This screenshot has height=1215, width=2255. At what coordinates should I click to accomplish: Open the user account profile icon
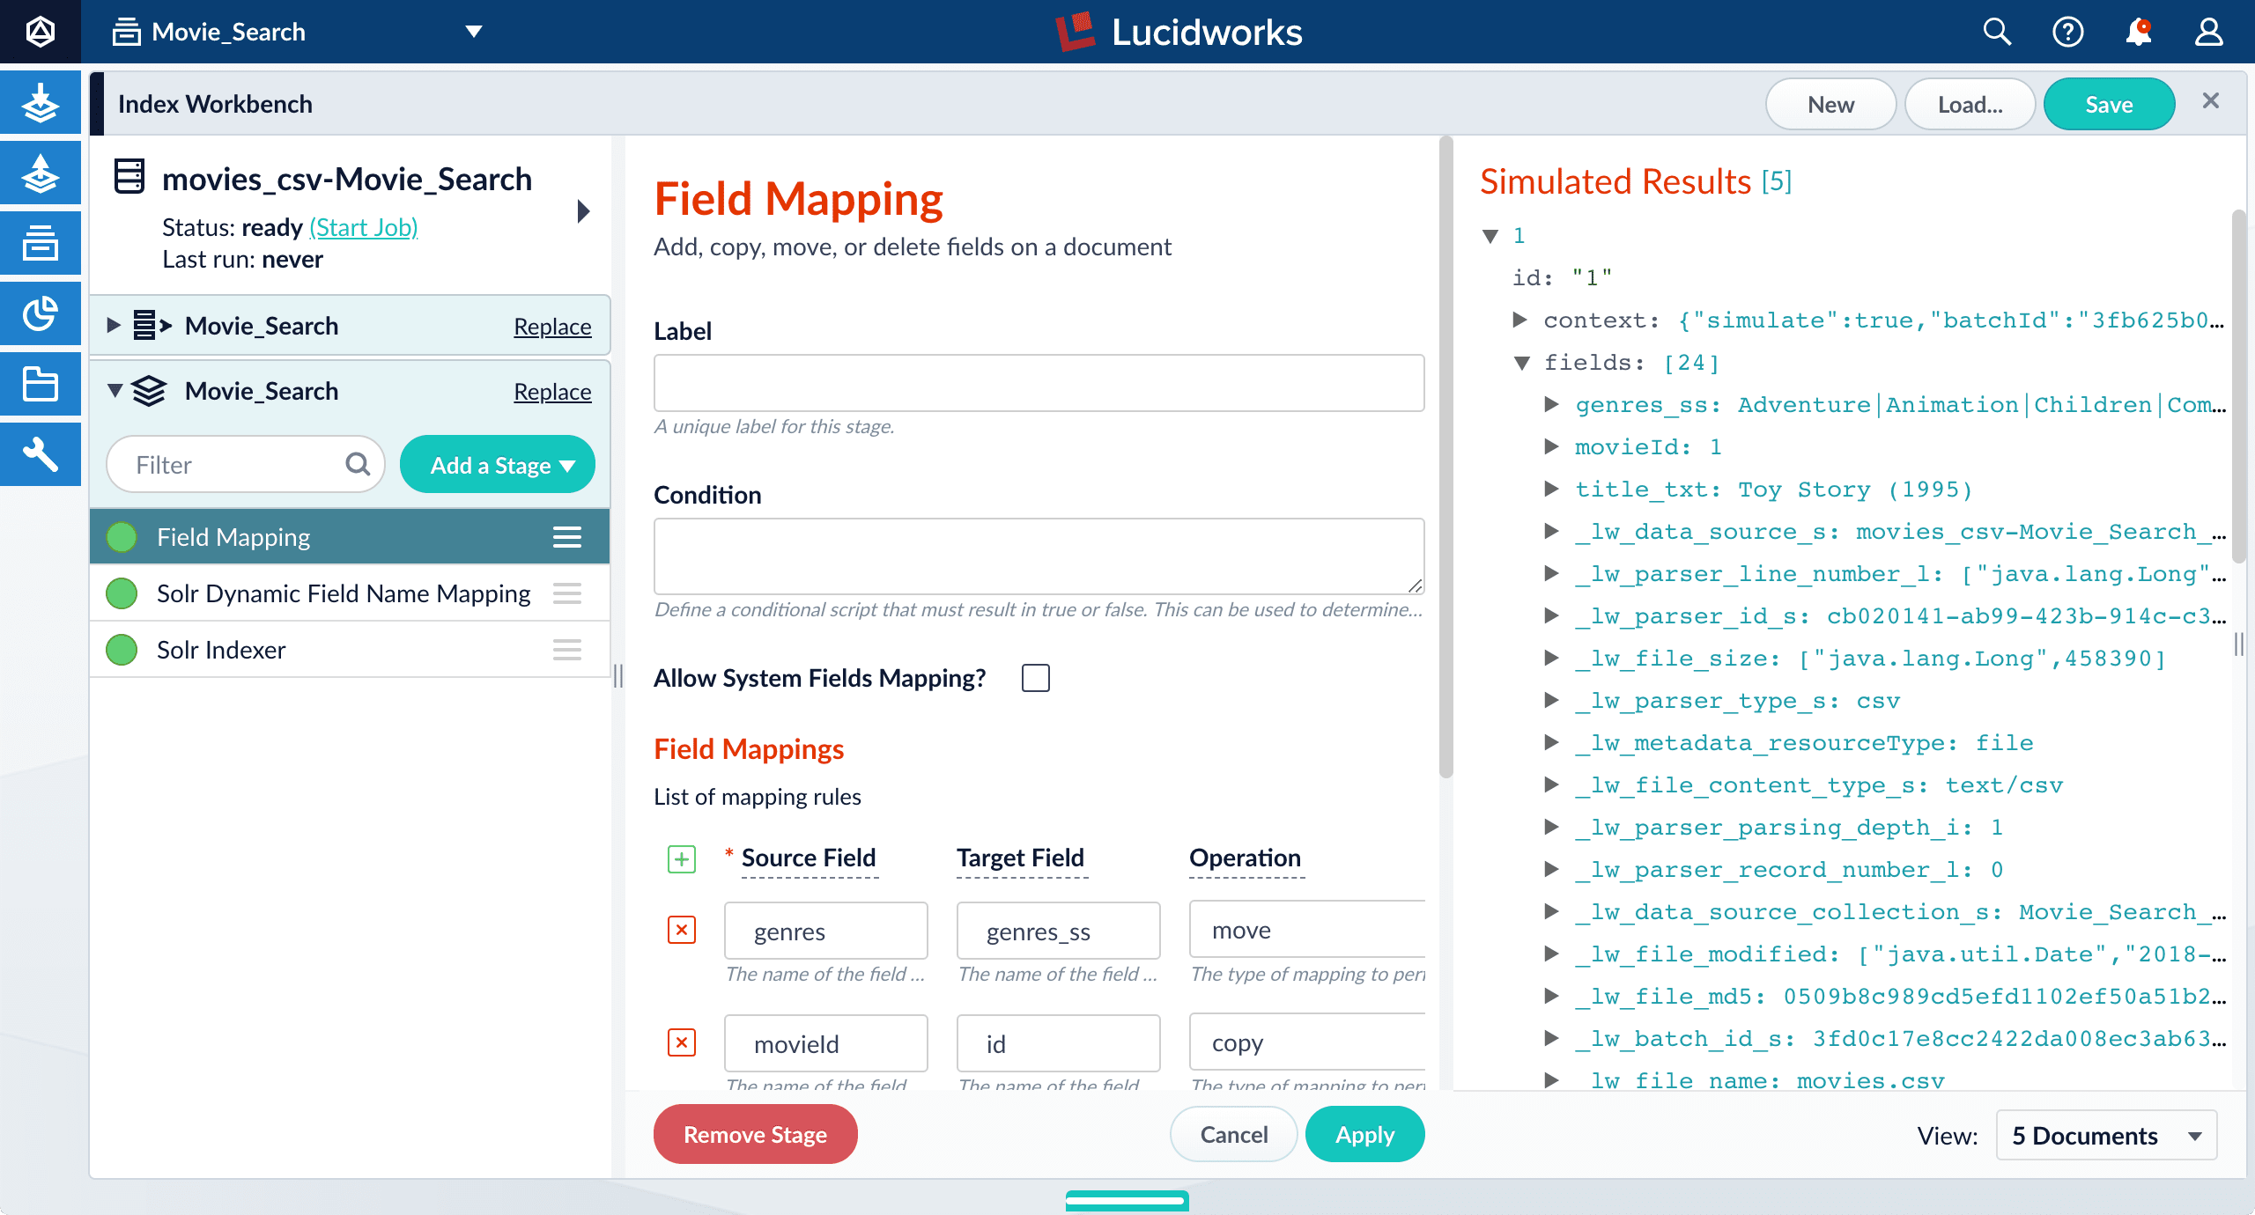(x=2208, y=33)
